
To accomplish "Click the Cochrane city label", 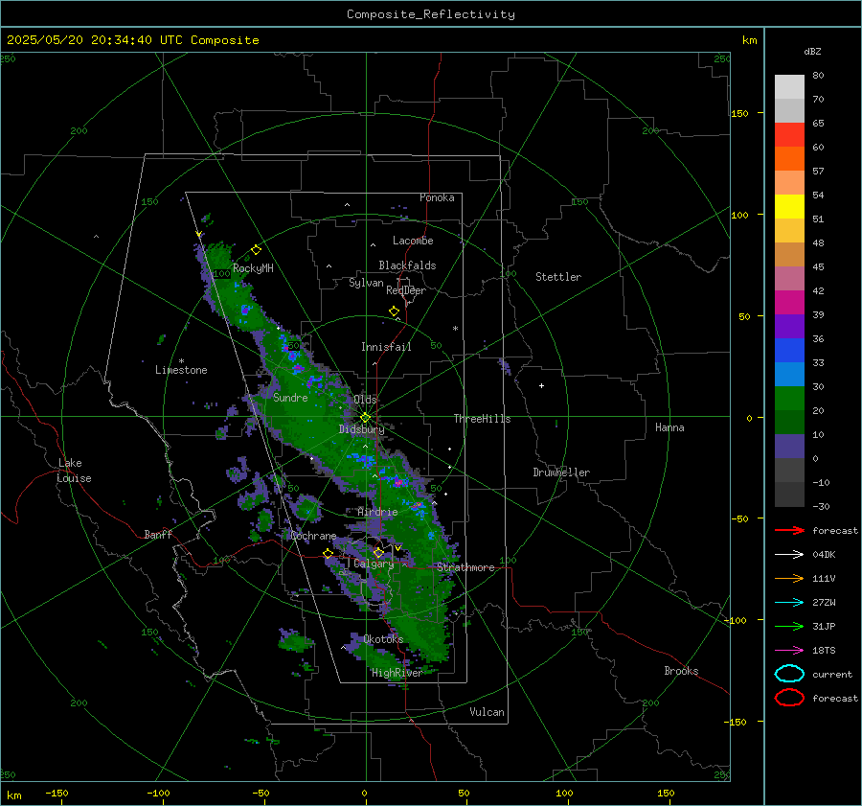I will (x=313, y=536).
